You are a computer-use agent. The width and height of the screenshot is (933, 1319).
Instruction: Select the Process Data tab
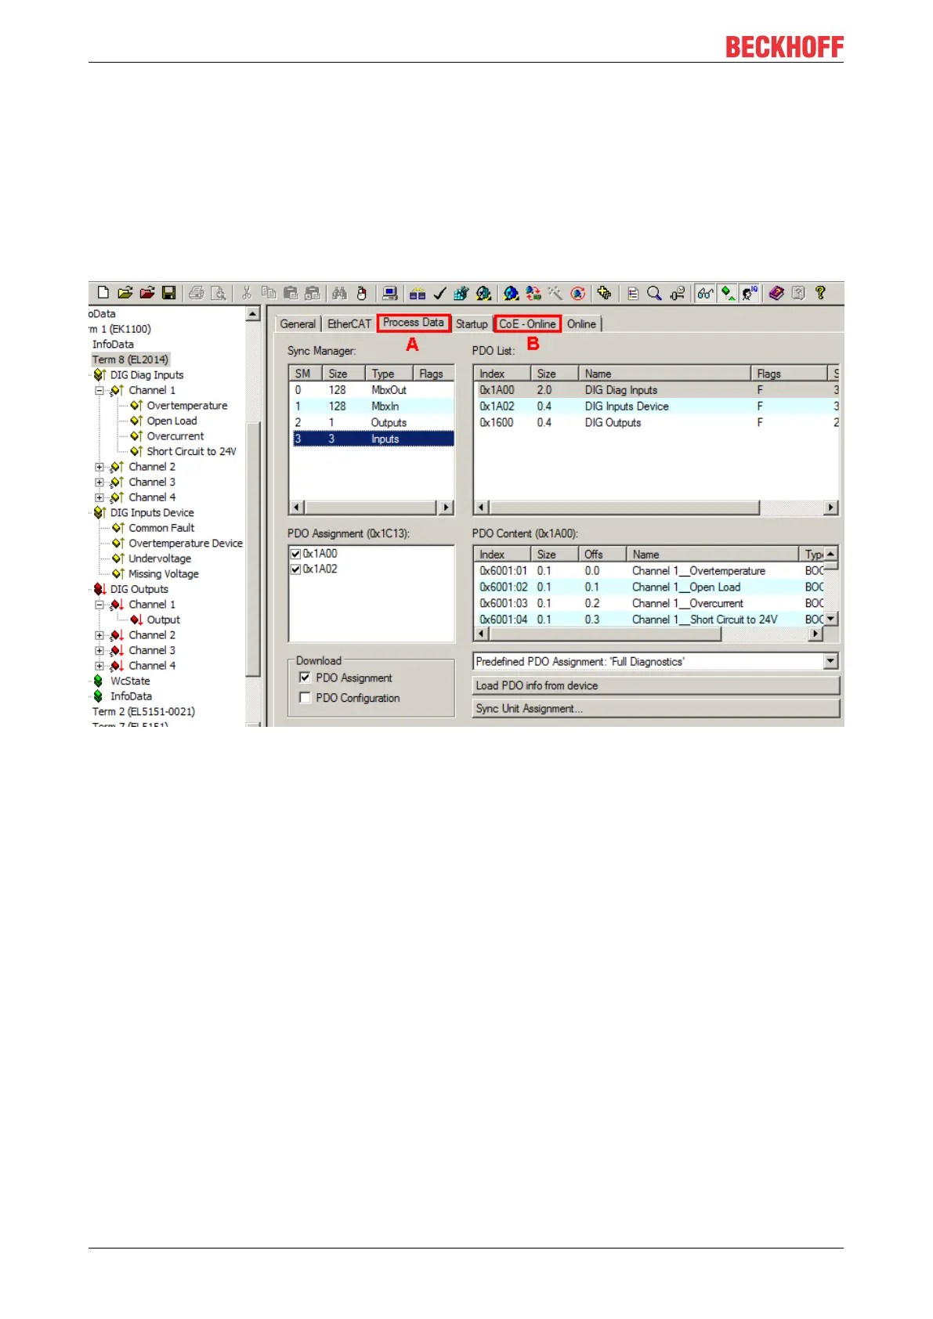[414, 323]
